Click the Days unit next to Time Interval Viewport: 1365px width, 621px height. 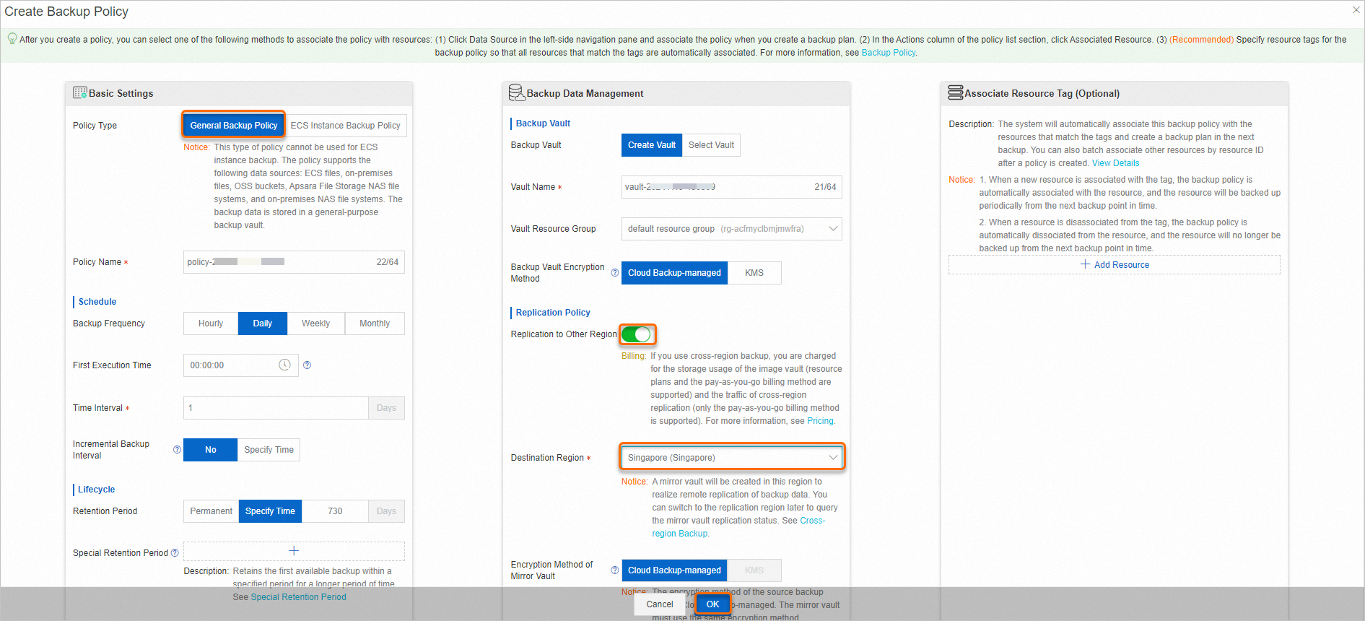click(x=386, y=408)
